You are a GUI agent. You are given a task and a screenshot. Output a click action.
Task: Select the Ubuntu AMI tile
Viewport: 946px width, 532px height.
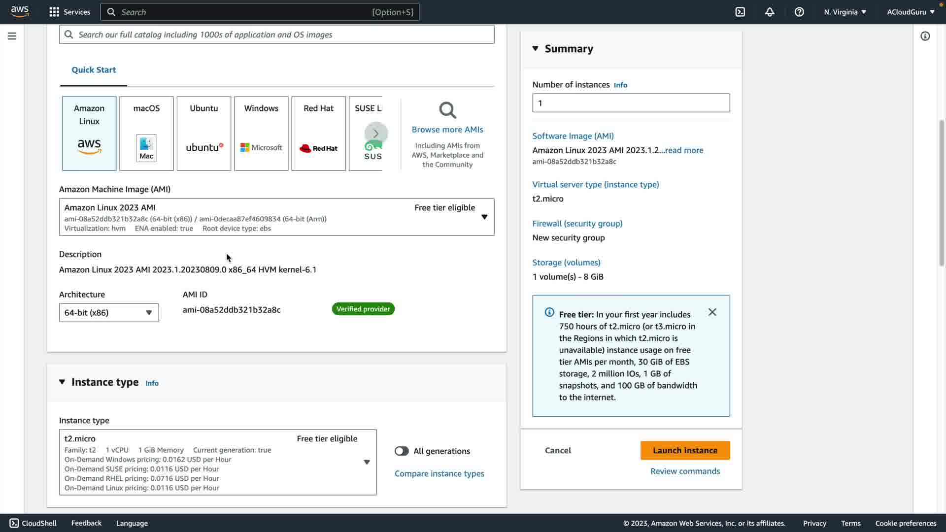(x=203, y=133)
